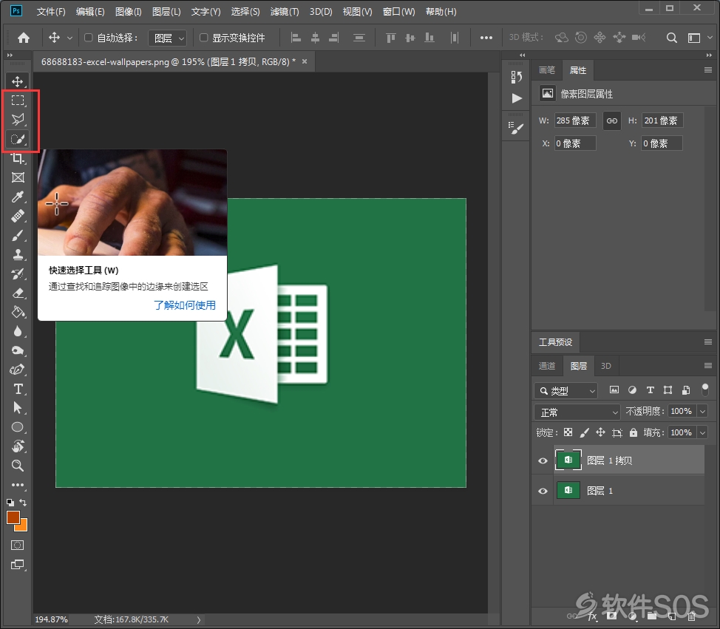
Task: Enable the 自动选择 checkbox
Action: [88, 38]
